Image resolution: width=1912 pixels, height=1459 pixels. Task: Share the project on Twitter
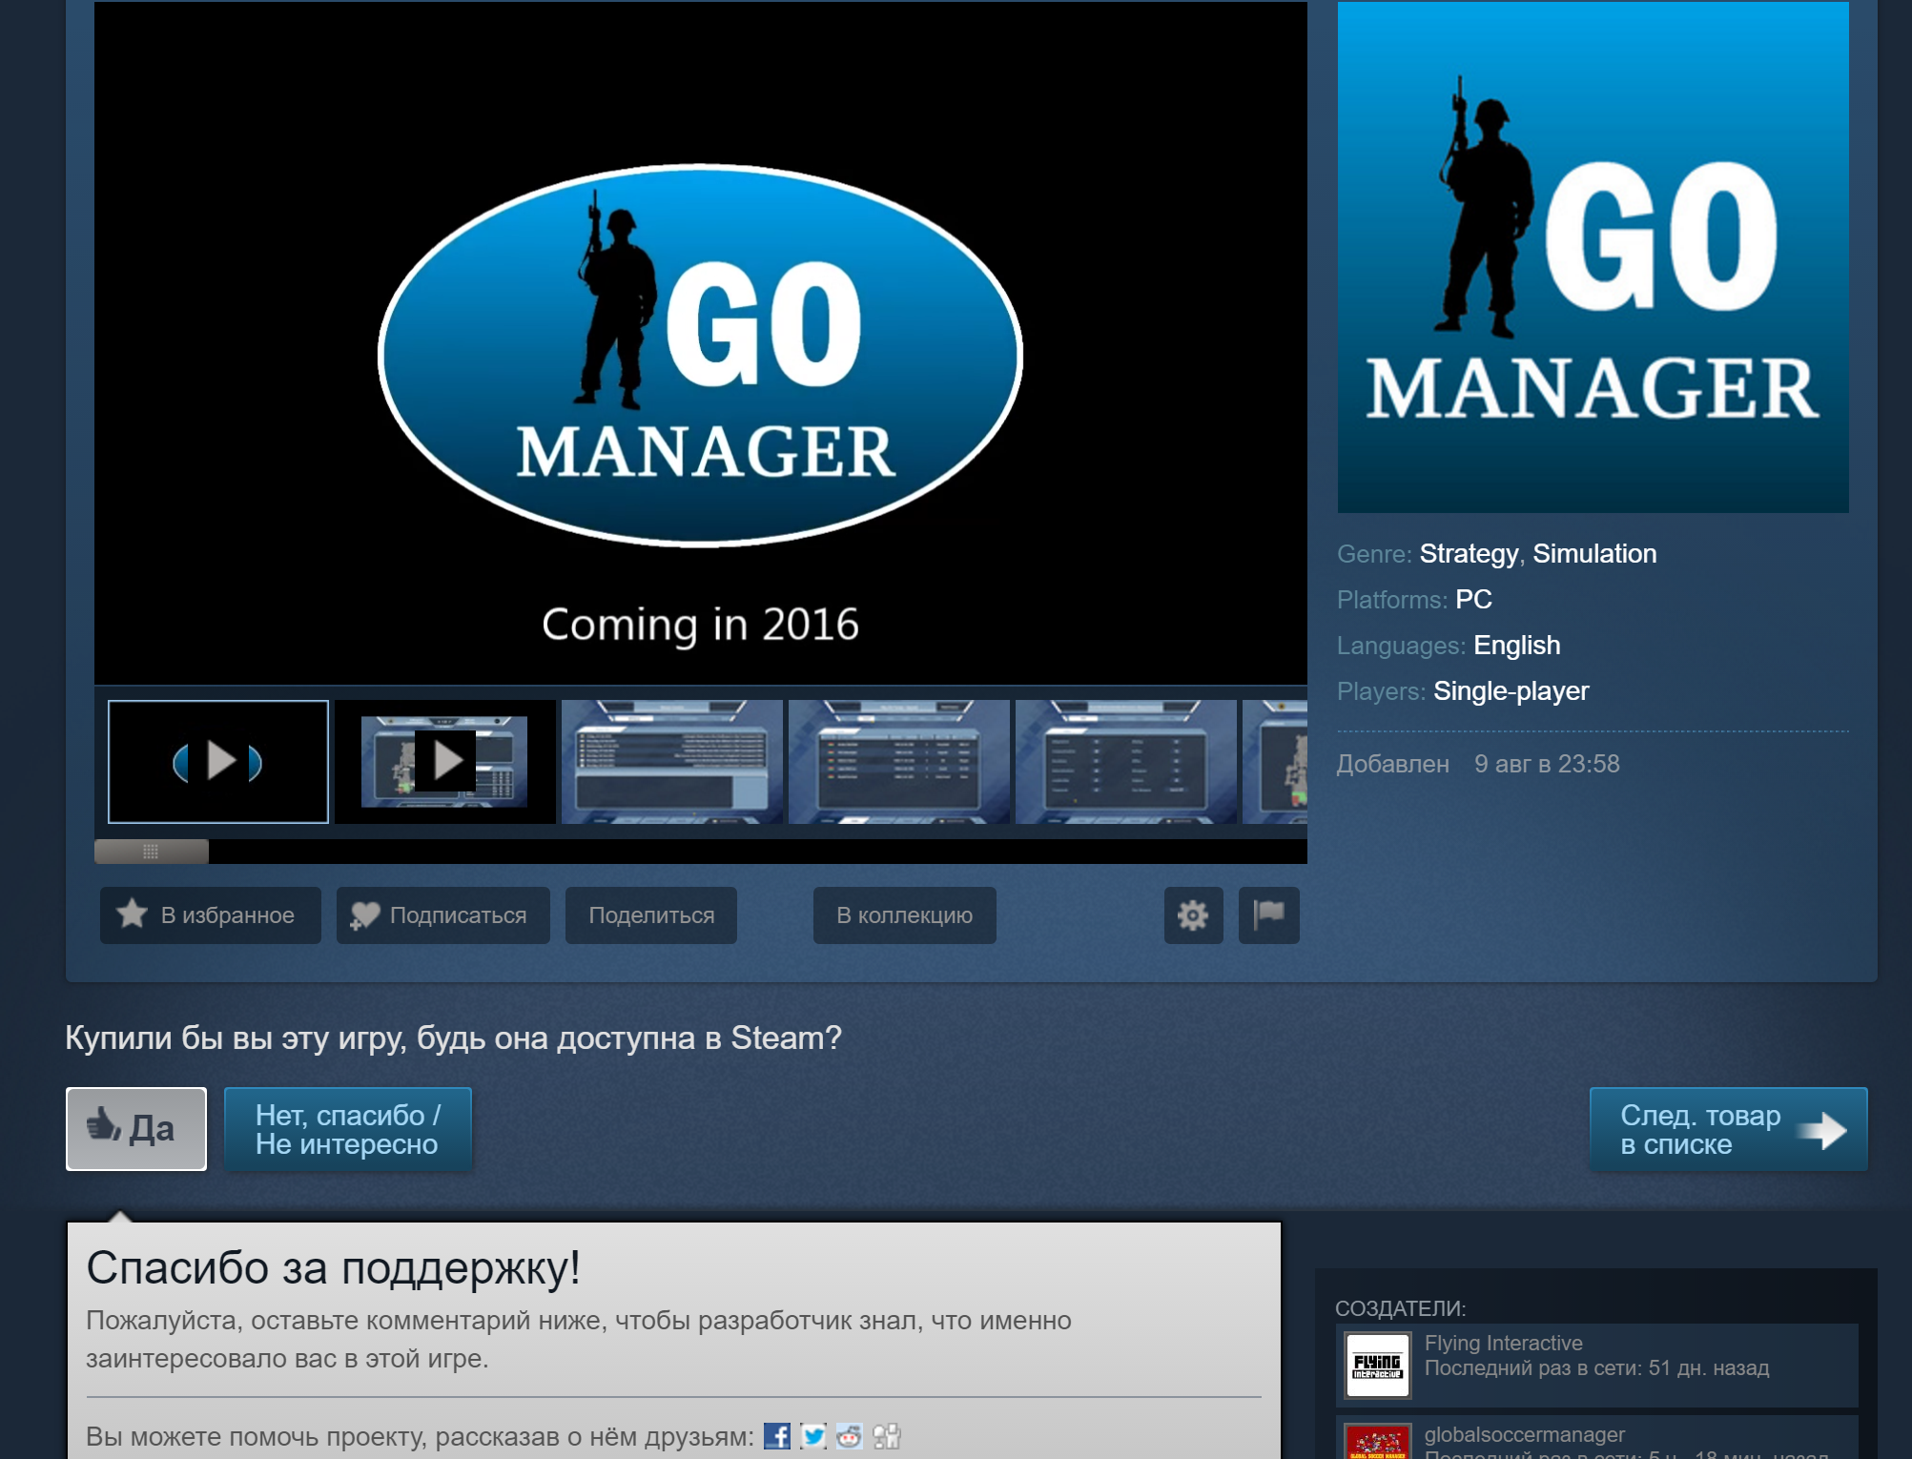click(x=813, y=1436)
